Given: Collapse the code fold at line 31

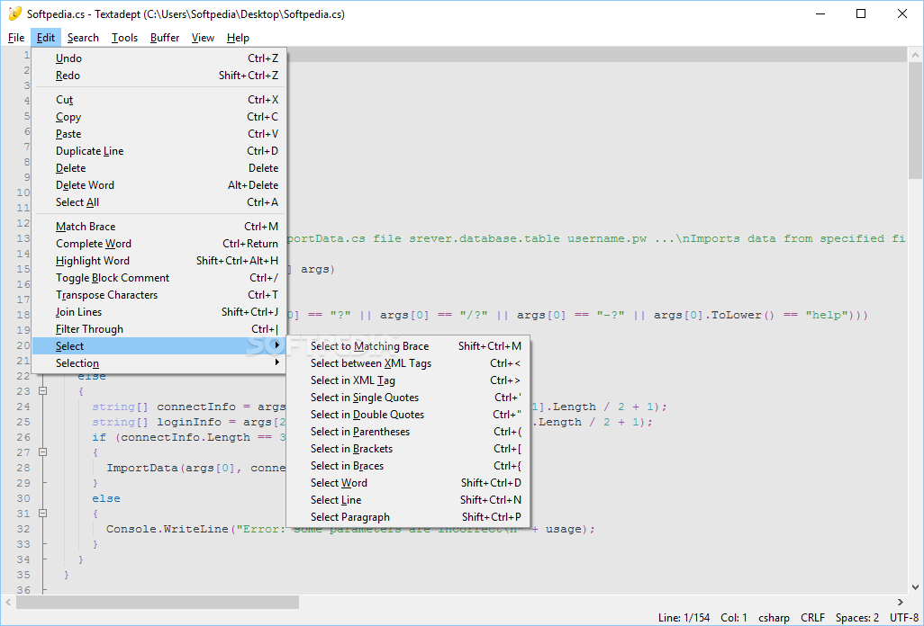Looking at the screenshot, I should 43,513.
